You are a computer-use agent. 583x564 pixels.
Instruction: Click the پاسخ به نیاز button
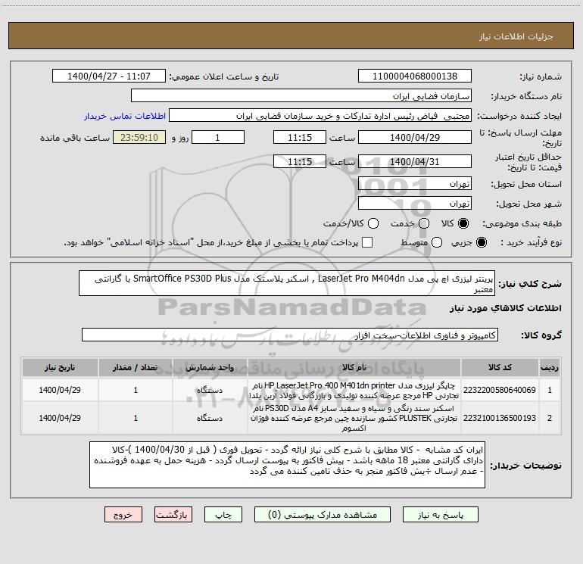coord(441,515)
